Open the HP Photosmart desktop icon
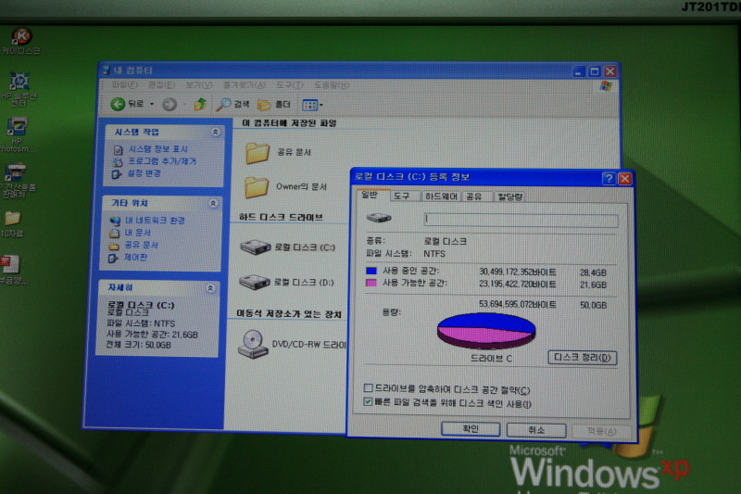This screenshot has height=494, width=741. coord(17,135)
